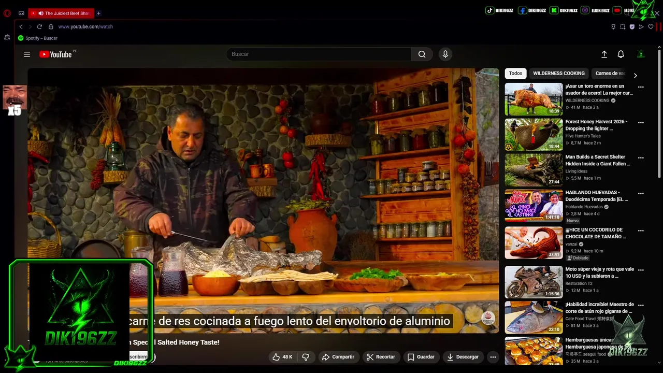
Task: Click the Doblado badge under vanzai video
Action: point(578,257)
